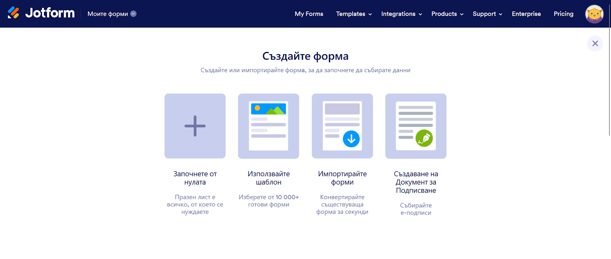
Task: Expand the Support menu
Action: (x=487, y=14)
